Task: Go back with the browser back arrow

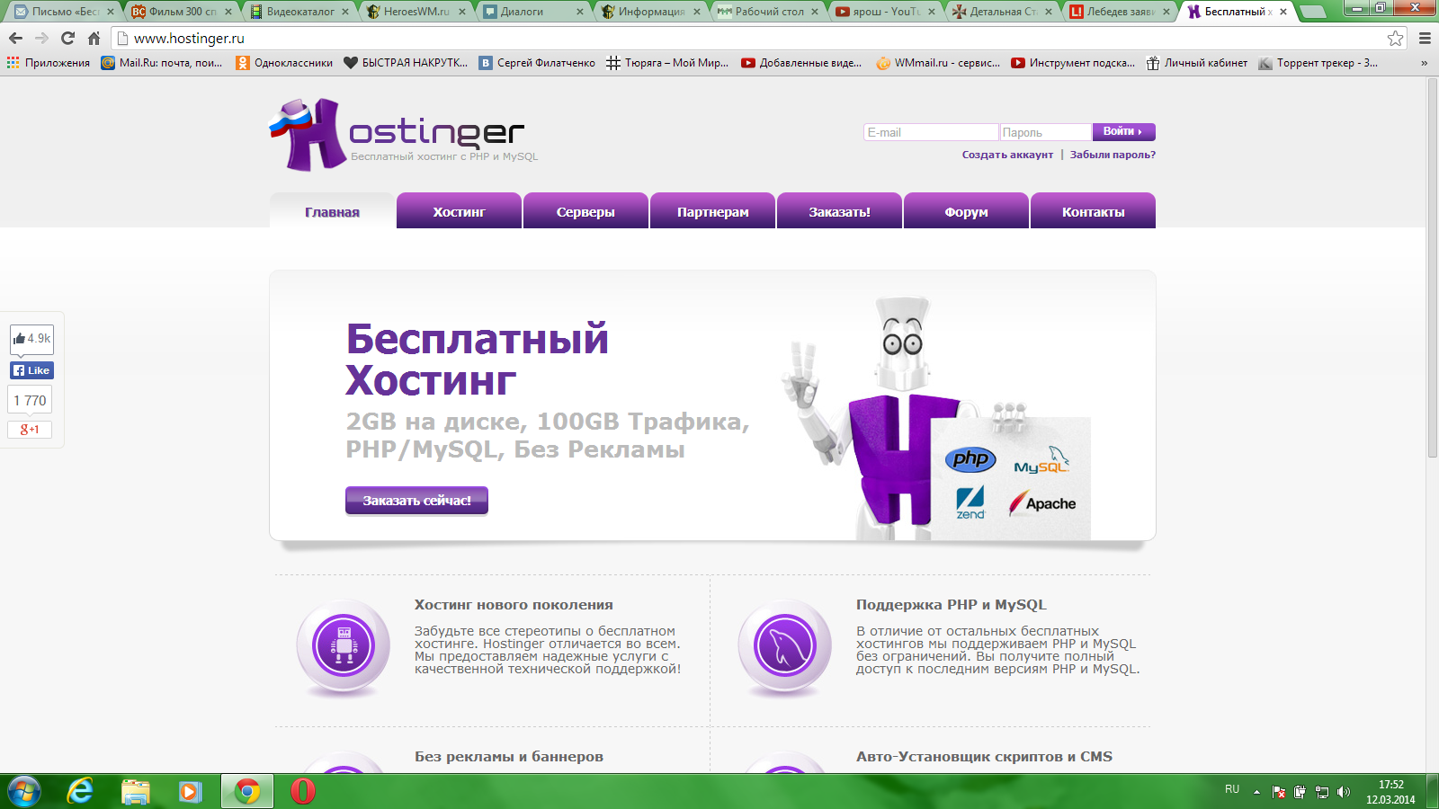Action: [15, 38]
